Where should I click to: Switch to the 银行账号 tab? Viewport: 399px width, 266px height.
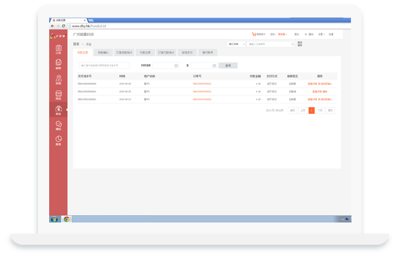pyautogui.click(x=206, y=52)
